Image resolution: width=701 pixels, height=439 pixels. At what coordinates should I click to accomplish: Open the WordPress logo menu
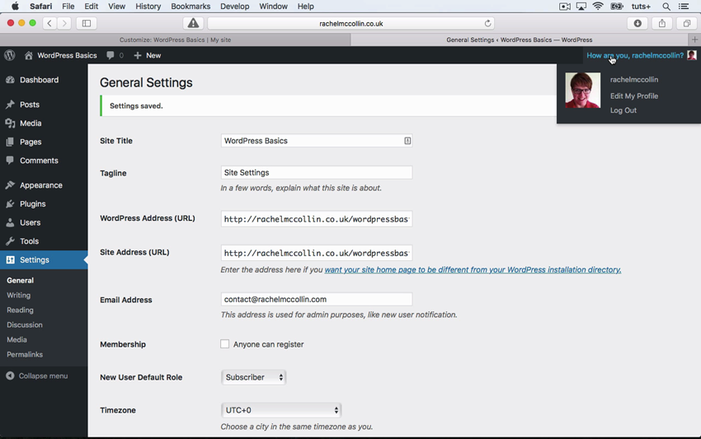[9, 55]
